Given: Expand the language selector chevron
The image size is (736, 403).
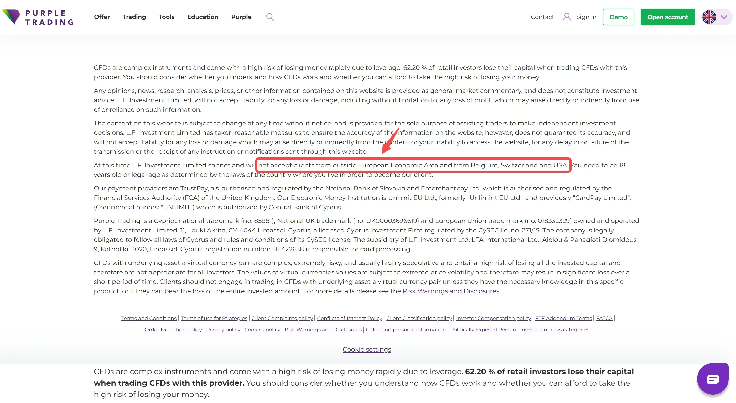Looking at the screenshot, I should pos(724,17).
